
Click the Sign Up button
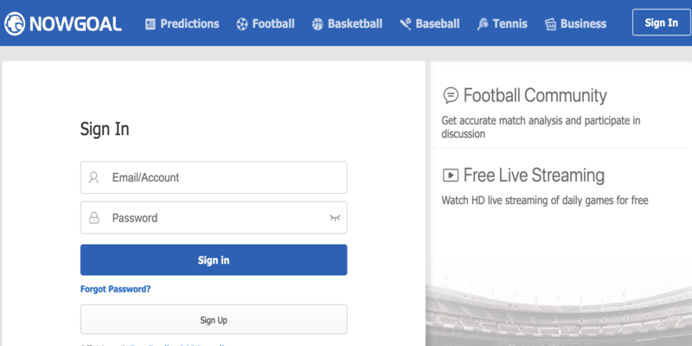point(214,319)
